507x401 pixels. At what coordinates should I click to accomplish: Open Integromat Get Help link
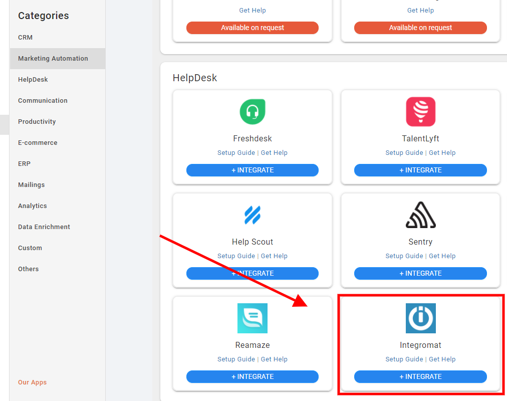(442, 359)
